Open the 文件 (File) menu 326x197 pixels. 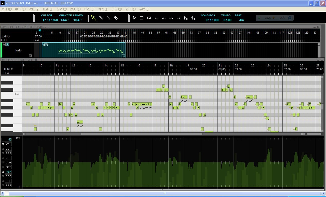[x=6, y=9]
